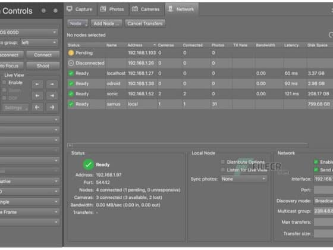This screenshot has height=250, width=333.
Task: Open the Sync photos dropdown
Action: 244,179
